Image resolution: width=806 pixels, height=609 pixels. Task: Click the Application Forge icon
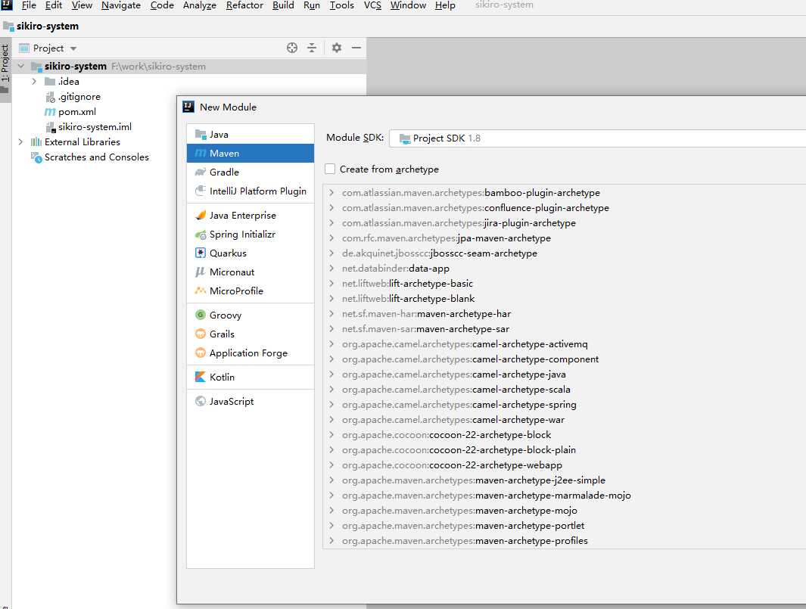201,353
